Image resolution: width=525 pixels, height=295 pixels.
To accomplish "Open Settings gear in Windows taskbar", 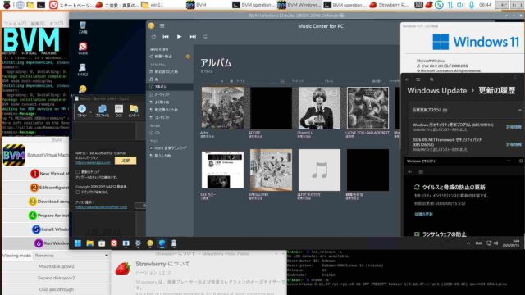I will point(138,243).
